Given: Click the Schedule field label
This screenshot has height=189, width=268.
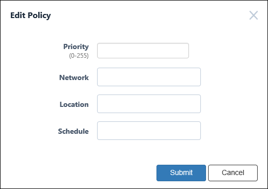Looking at the screenshot, I should (73, 131).
